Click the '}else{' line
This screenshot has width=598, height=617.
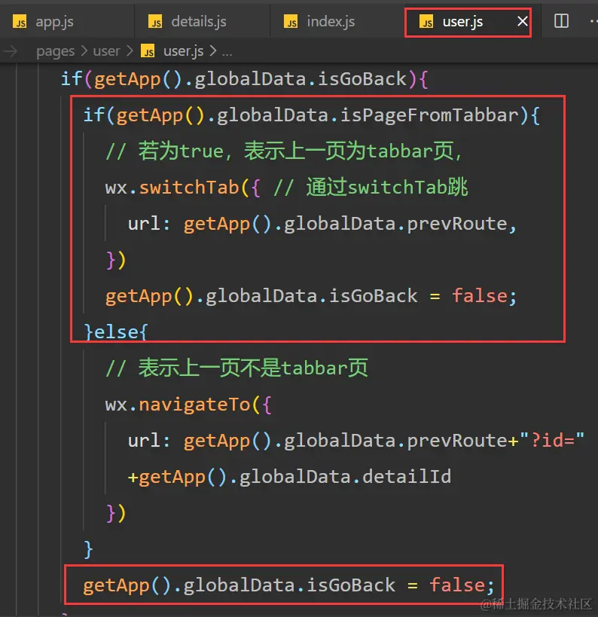116,332
